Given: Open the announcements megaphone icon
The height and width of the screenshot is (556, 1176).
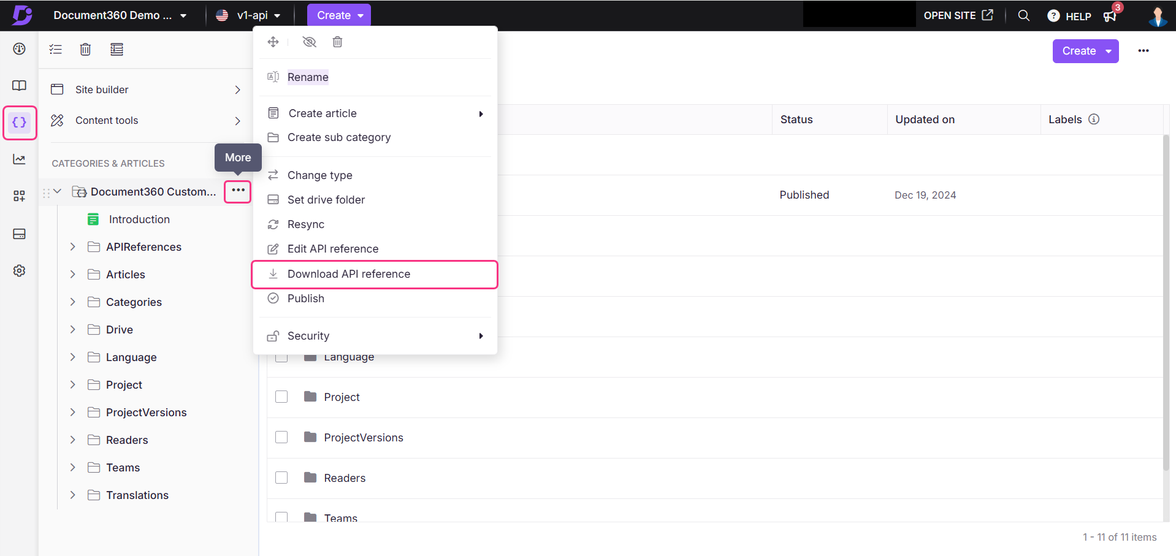Looking at the screenshot, I should tap(1110, 16).
